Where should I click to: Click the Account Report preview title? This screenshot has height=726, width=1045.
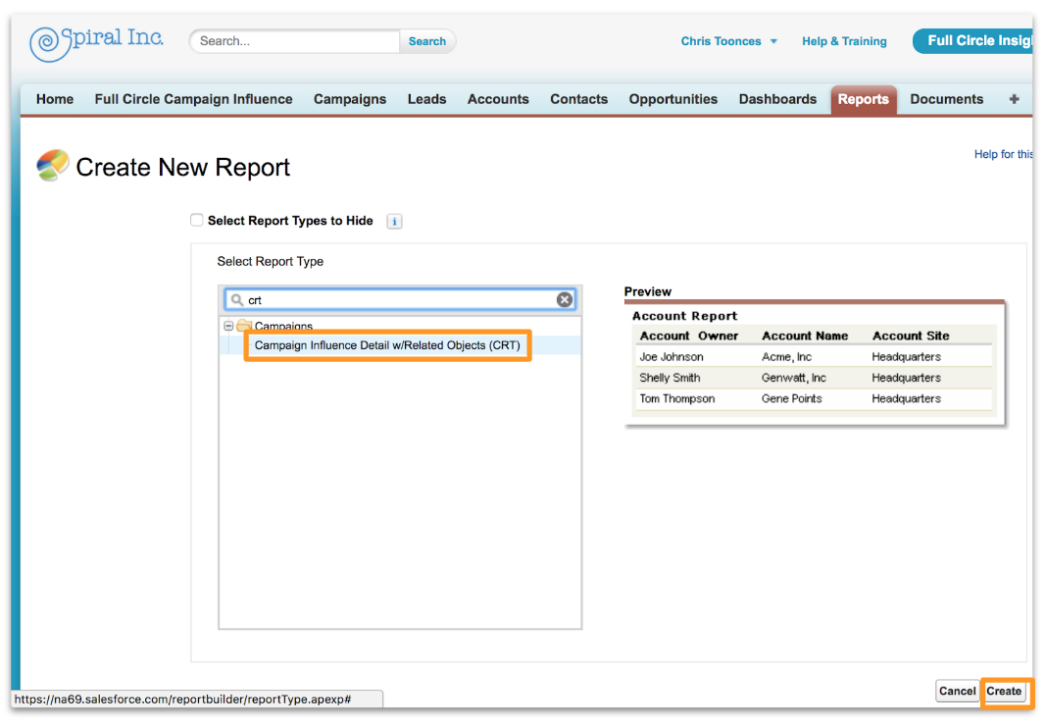[x=684, y=316]
